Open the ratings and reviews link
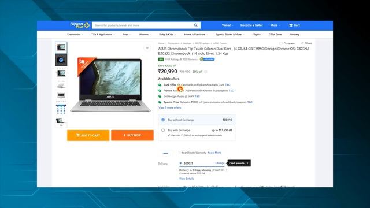 pos(181,60)
